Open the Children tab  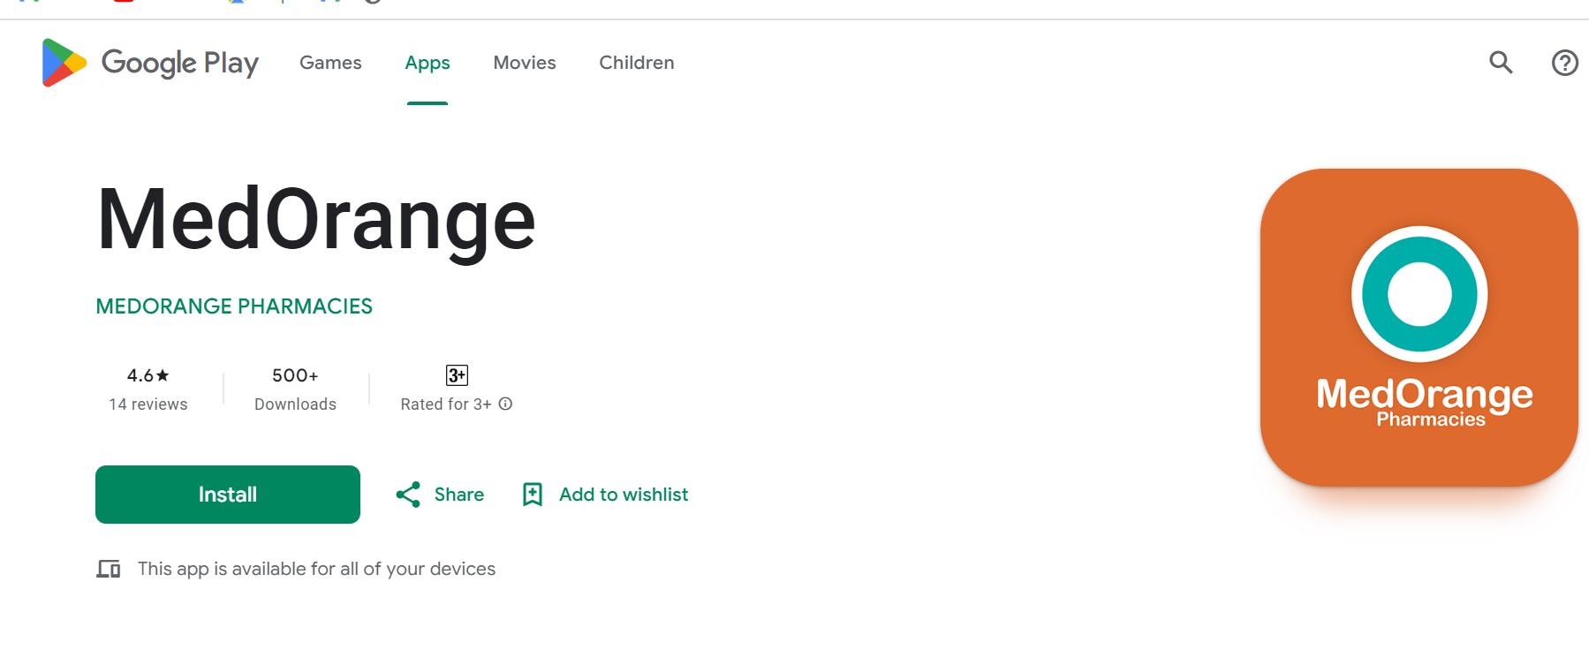(637, 63)
